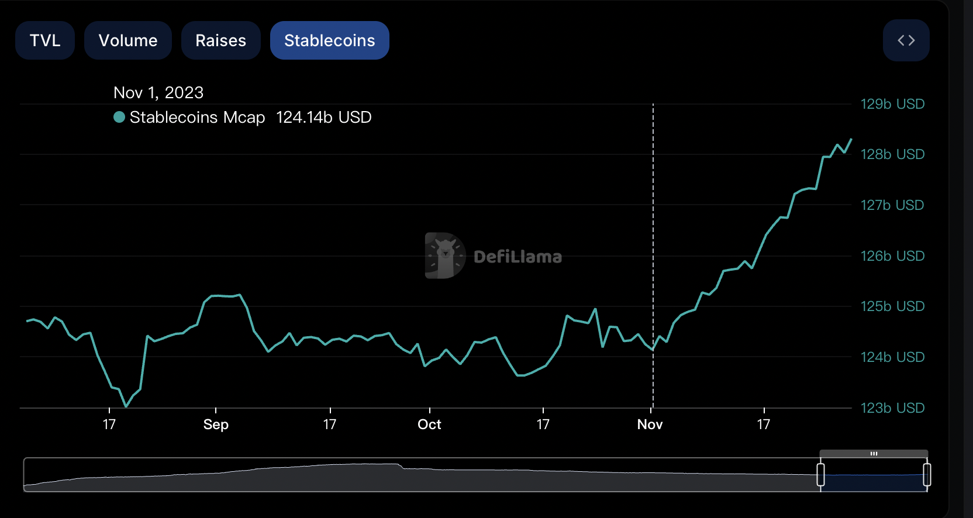Click the 123b USD axis label

click(x=892, y=408)
